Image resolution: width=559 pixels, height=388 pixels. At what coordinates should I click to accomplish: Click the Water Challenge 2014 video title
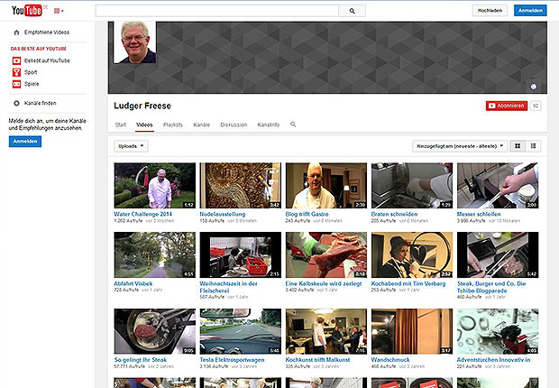142,215
